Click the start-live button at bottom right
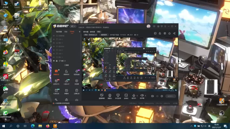 click(170, 96)
